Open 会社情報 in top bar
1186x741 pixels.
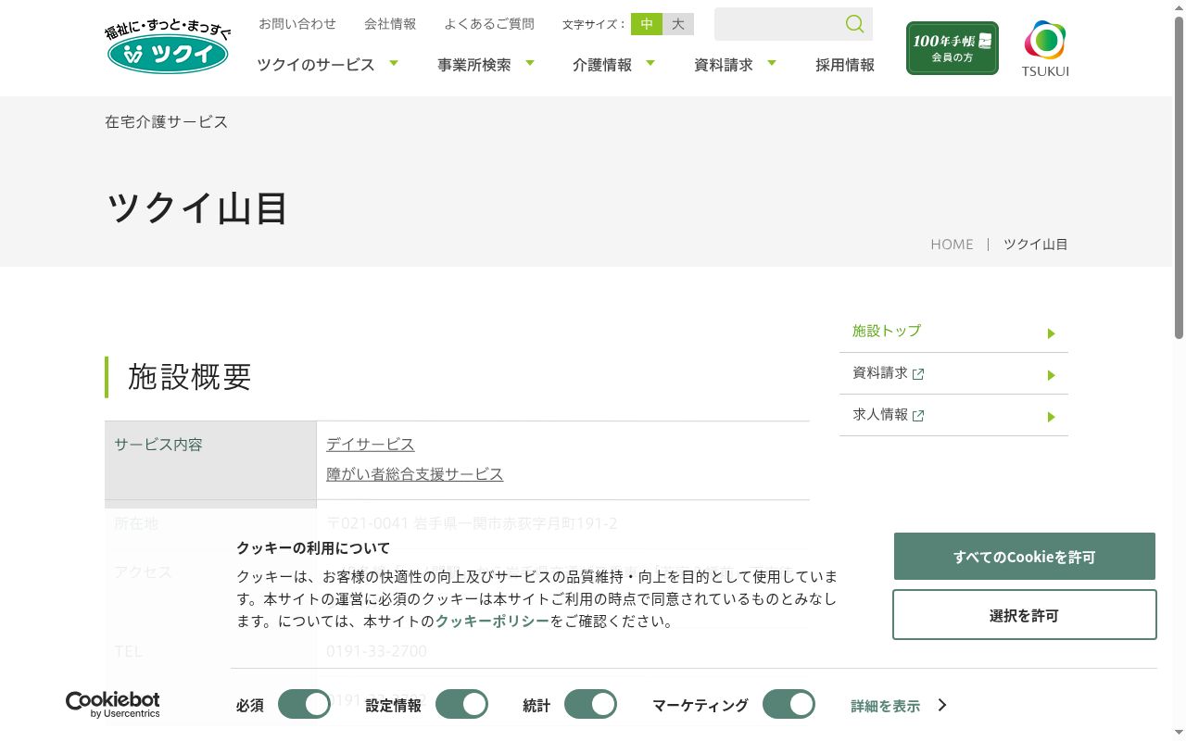coord(390,24)
